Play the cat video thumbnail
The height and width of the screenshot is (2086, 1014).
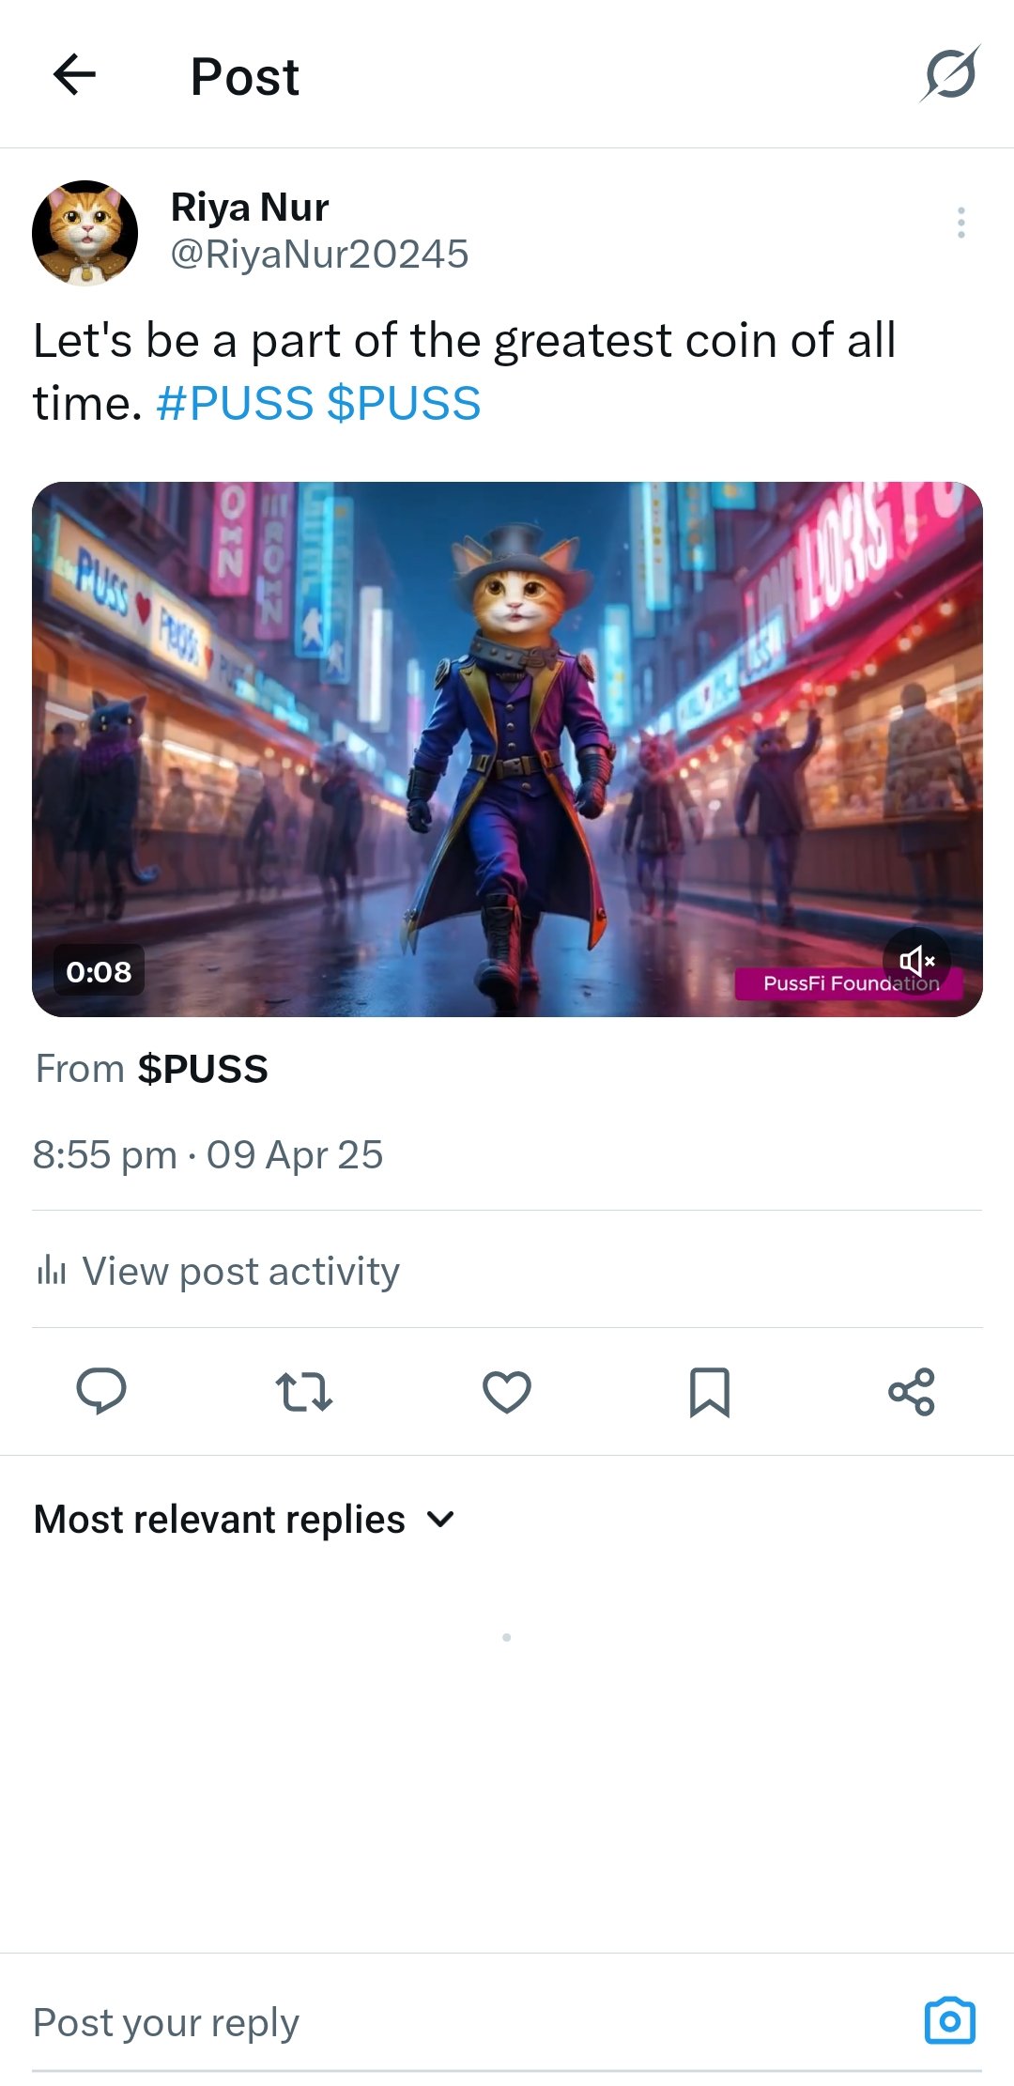507,749
